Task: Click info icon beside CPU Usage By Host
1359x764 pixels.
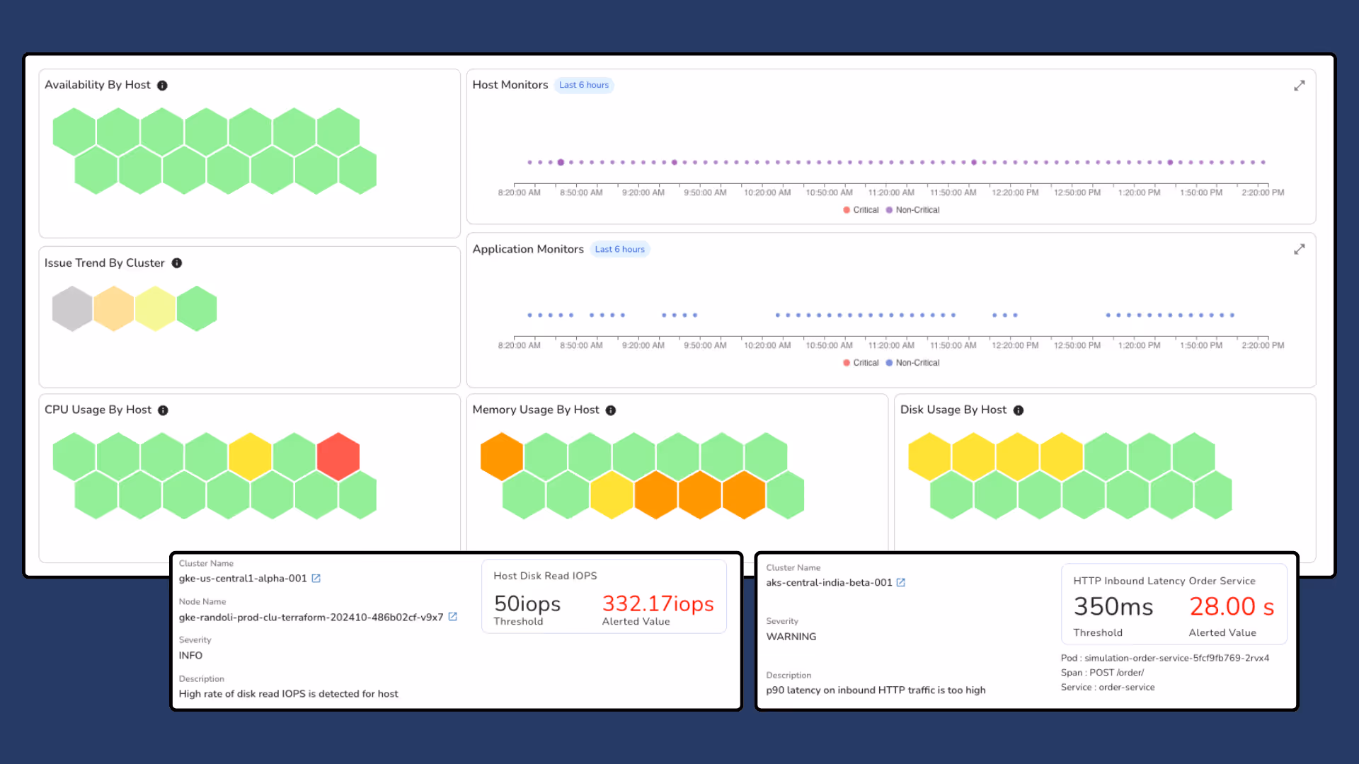Action: pyautogui.click(x=163, y=410)
